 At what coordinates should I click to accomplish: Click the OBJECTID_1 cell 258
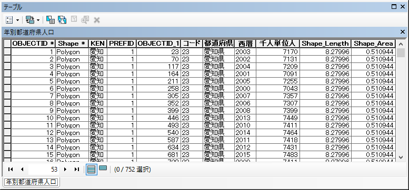[x=158, y=89]
